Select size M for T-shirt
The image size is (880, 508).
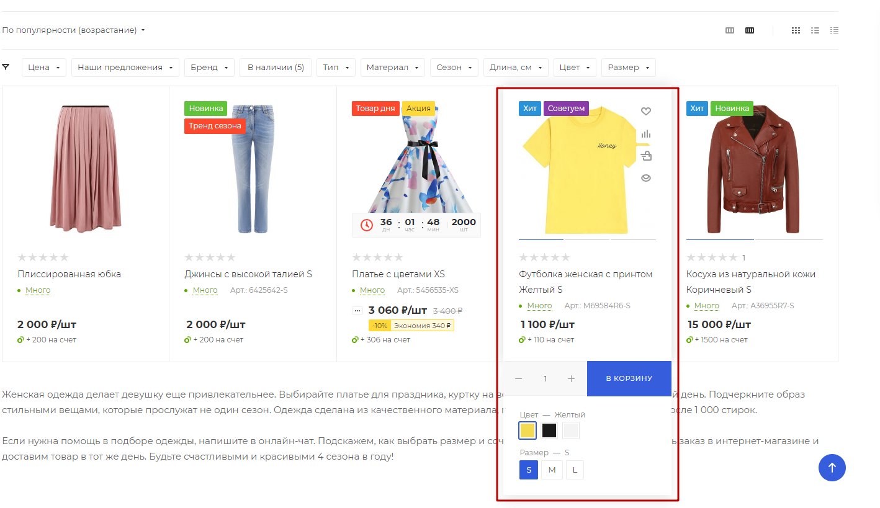(x=552, y=470)
